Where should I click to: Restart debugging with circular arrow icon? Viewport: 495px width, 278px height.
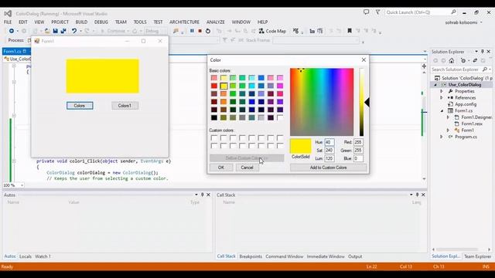(208, 31)
